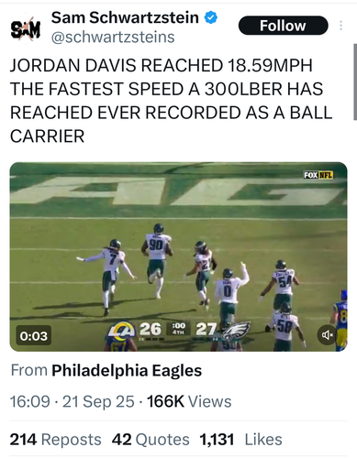357x458 pixels.
Task: Click the FOX NFL logo in the video
Action: (x=318, y=175)
